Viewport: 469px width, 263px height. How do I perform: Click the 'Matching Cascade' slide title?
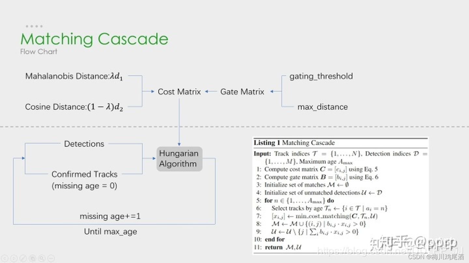[94, 39]
